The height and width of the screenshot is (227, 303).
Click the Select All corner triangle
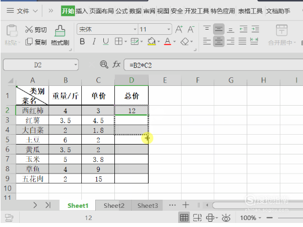point(10,80)
